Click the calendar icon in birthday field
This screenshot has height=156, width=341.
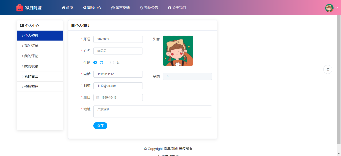tap(98, 98)
